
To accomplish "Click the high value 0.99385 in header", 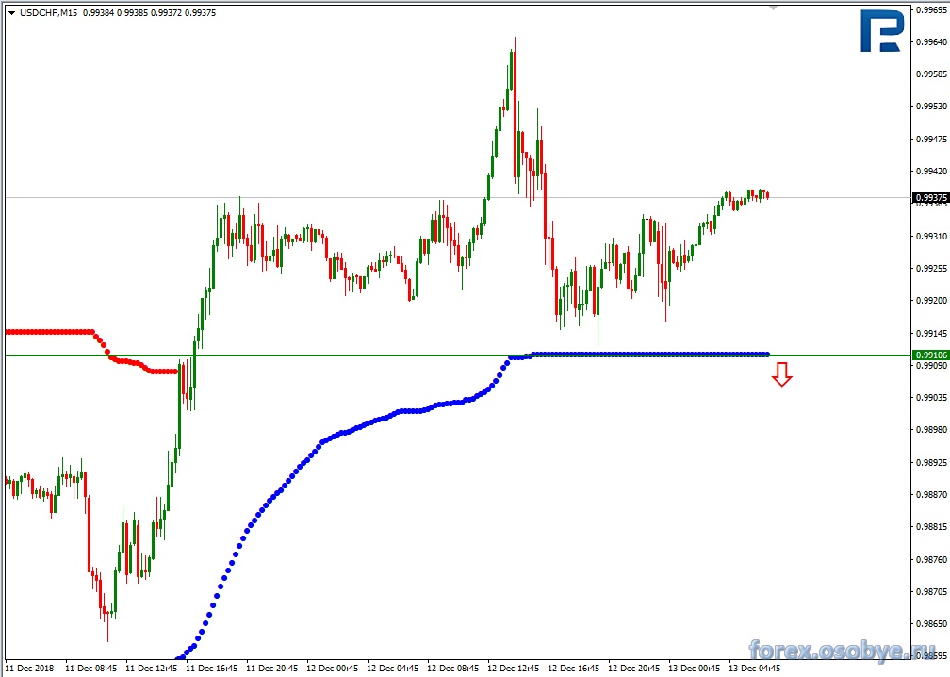I will 132,12.
